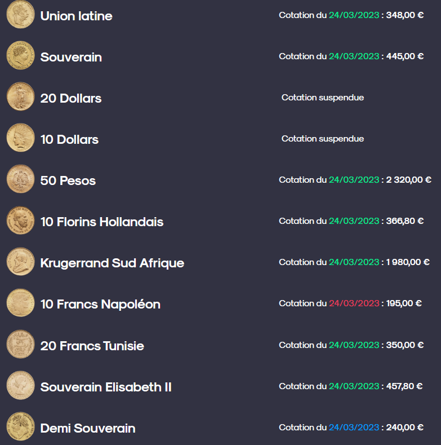Select the 50 Pesos coin icon
The image size is (441, 445).
point(20,179)
